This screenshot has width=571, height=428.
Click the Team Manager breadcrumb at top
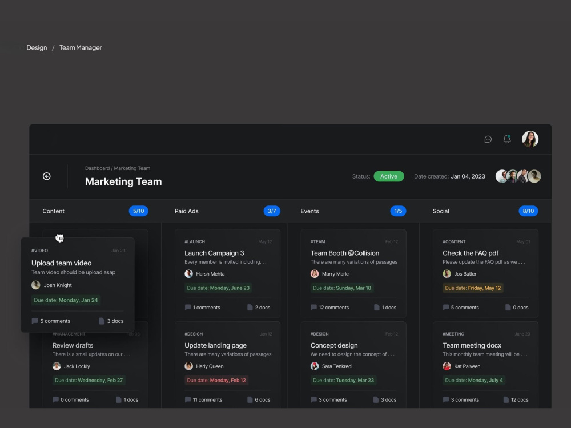[x=81, y=48]
